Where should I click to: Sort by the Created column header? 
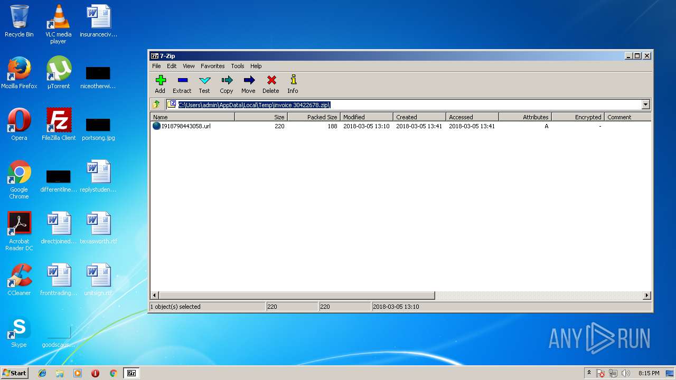coord(419,117)
